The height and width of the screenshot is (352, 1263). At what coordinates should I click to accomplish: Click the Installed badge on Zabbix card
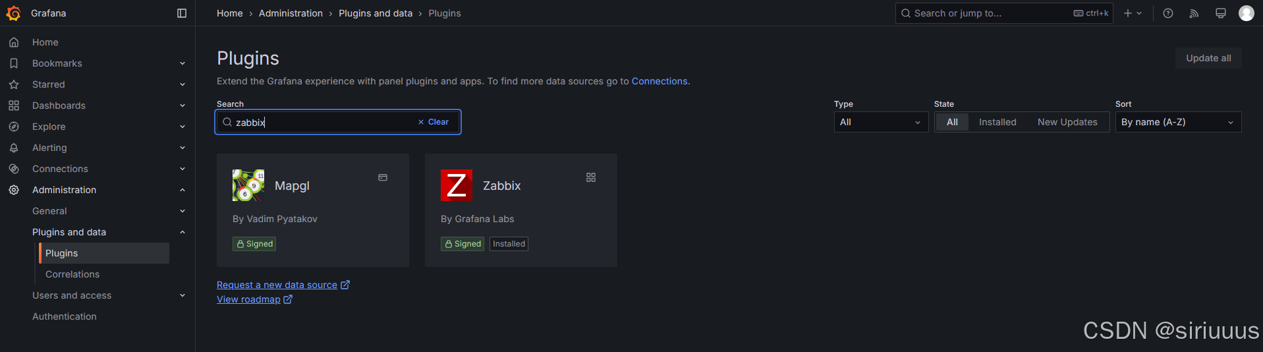pyautogui.click(x=509, y=244)
